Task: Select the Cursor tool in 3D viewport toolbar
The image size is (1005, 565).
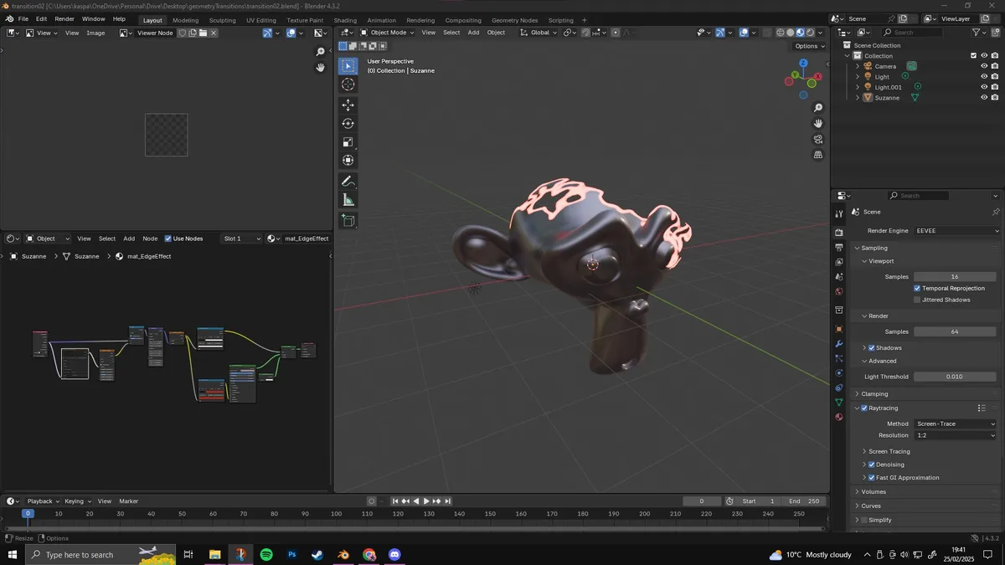Action: pyautogui.click(x=348, y=85)
